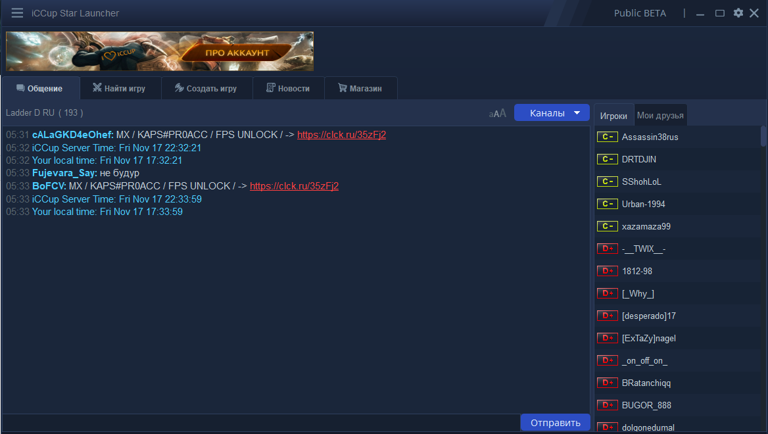Click chat username BoFCV
This screenshot has height=434, width=768.
click(x=49, y=186)
